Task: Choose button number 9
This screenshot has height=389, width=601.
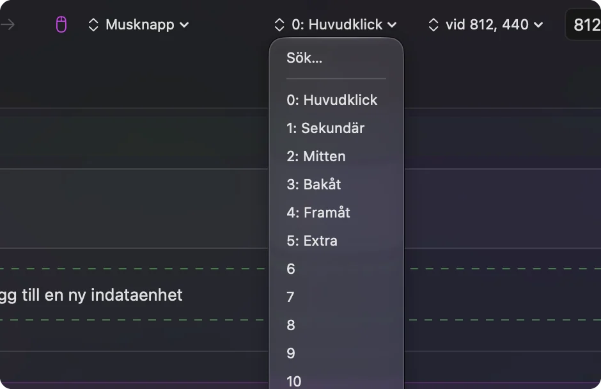Action: tap(336, 353)
